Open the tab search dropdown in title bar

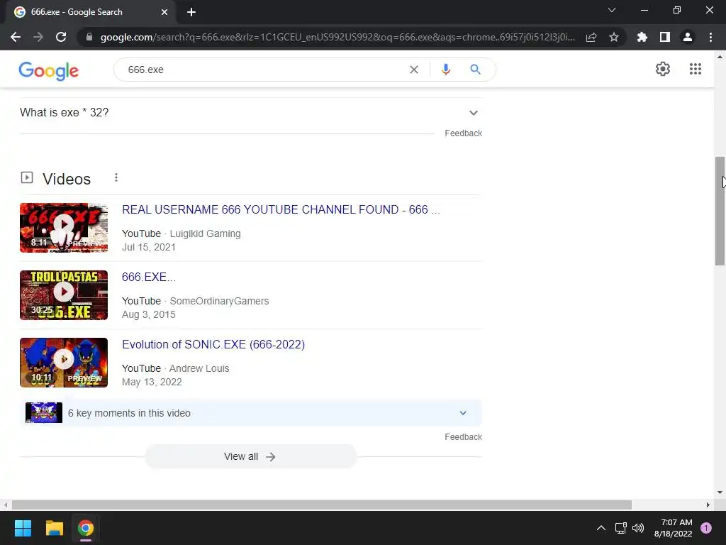point(612,10)
